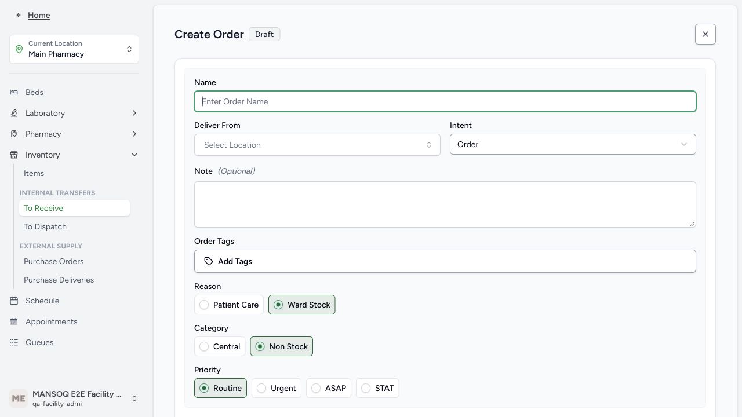742x417 pixels.
Task: Click the Beds bed icon
Action: tap(14, 92)
